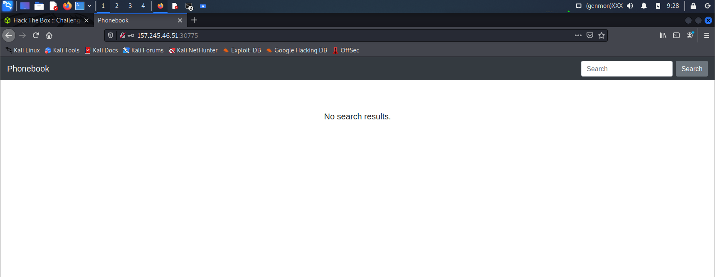The image size is (715, 277).
Task: Focus the Phonebook search input field
Action: click(626, 69)
